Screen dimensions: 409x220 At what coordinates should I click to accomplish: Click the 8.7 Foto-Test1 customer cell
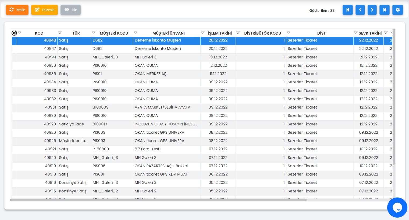click(148, 149)
